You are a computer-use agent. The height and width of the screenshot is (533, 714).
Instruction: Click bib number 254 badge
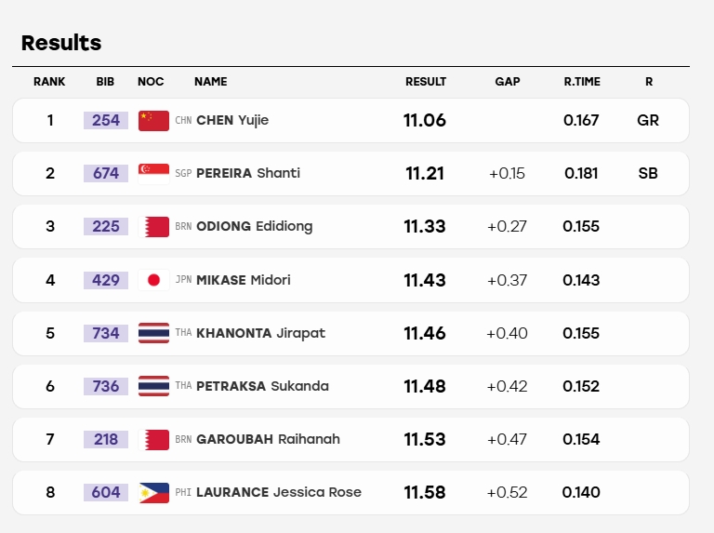[106, 120]
